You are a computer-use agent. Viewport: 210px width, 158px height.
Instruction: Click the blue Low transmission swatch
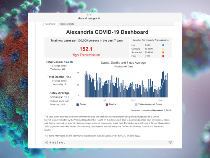pos(163,45)
